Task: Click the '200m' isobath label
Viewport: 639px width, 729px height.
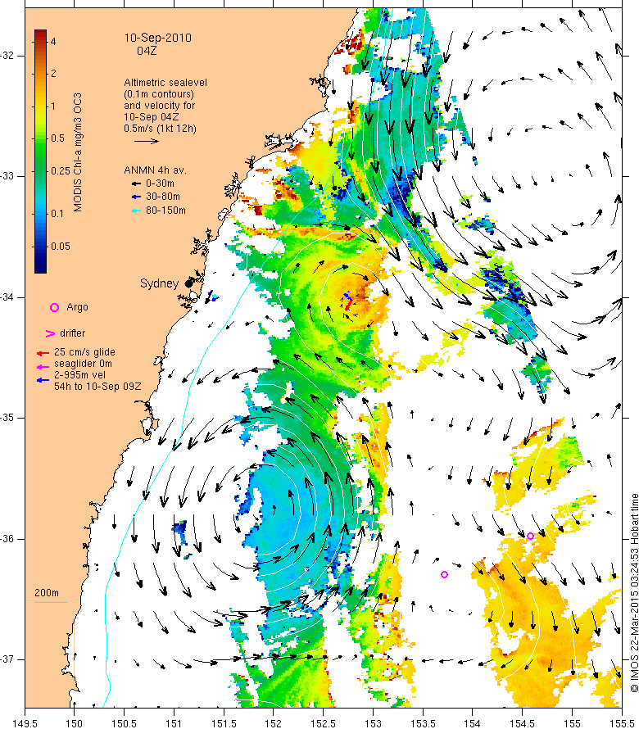Action: pyautogui.click(x=47, y=593)
